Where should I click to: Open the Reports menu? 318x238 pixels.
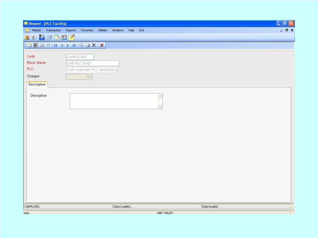[x=71, y=30]
